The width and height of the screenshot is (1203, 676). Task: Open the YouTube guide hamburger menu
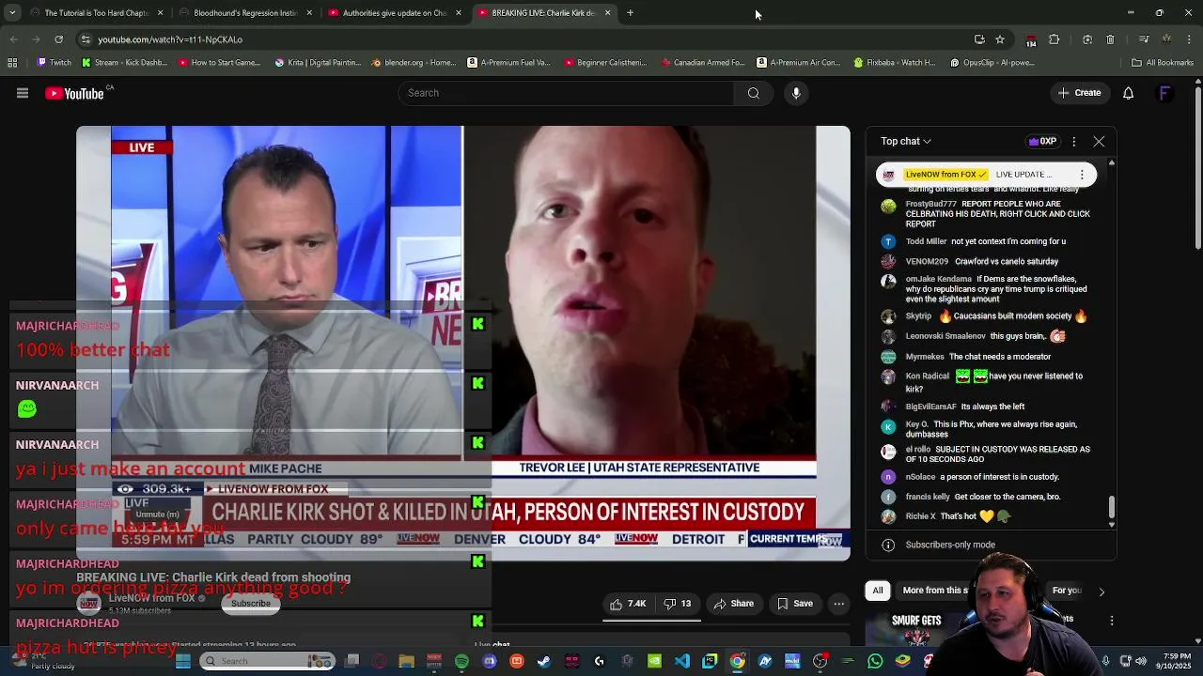23,93
